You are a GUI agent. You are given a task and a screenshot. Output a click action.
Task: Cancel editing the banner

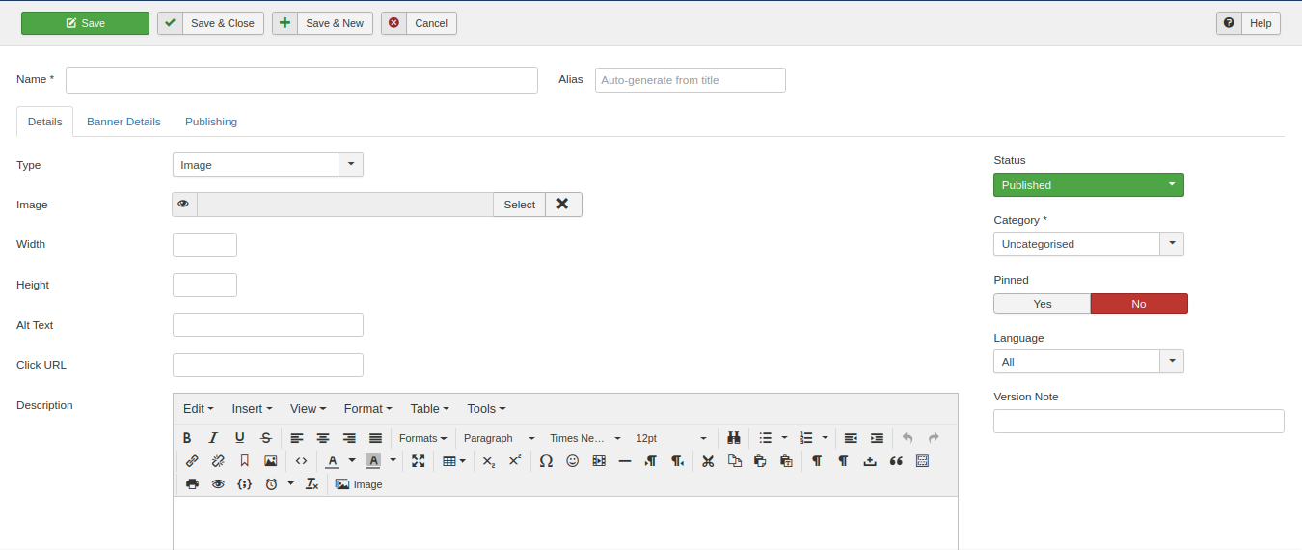coord(419,23)
